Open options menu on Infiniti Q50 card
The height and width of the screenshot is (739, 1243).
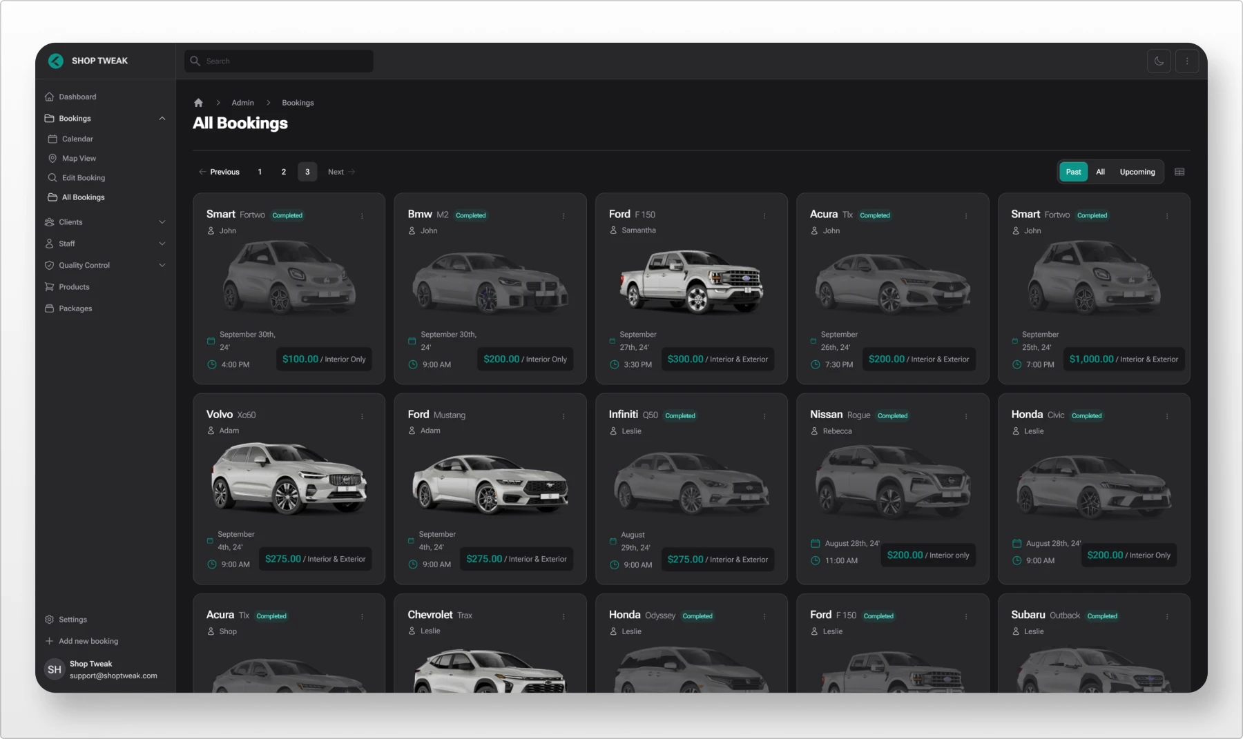(764, 416)
